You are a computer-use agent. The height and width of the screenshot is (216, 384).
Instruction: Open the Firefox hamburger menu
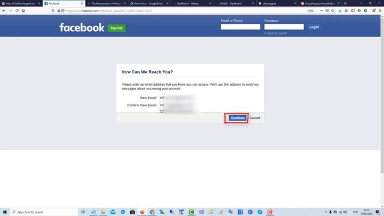[380, 11]
